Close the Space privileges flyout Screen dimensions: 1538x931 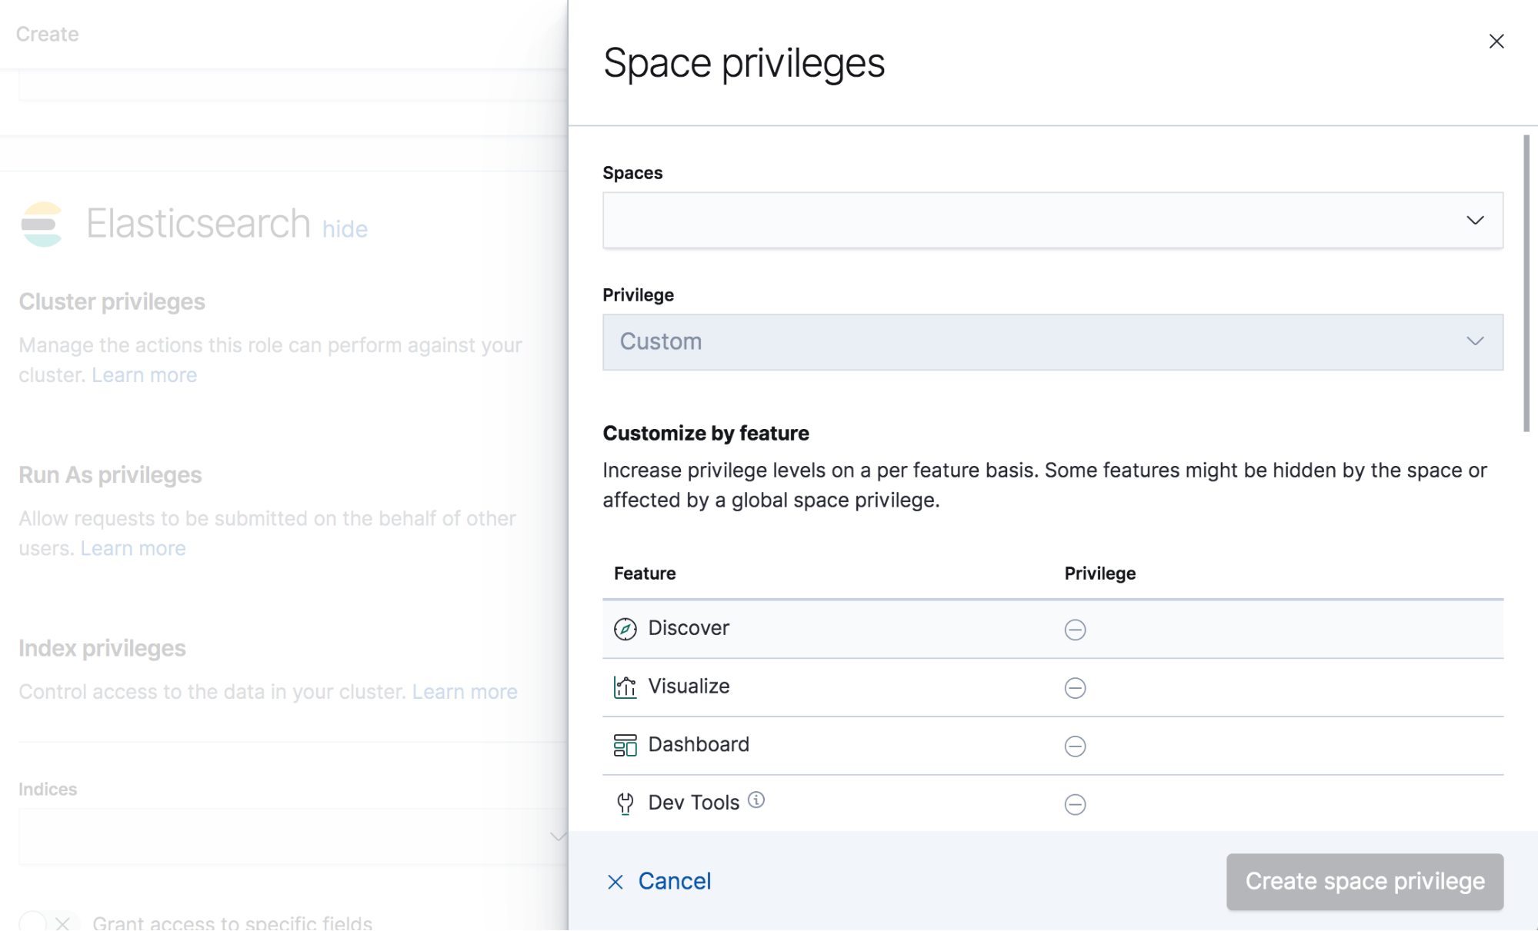click(1496, 41)
